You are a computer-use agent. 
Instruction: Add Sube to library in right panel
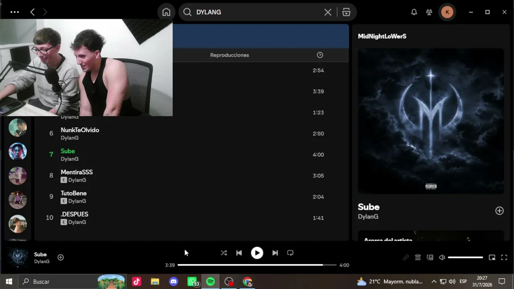(x=499, y=211)
